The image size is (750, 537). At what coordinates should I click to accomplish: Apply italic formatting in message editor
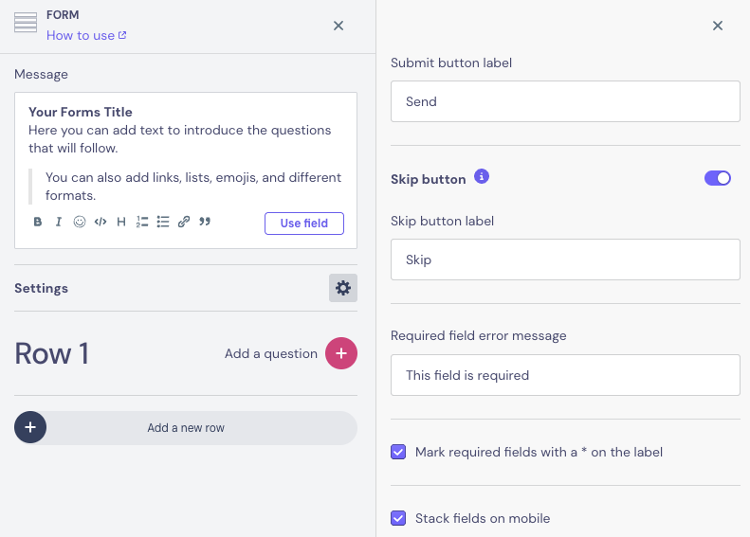pyautogui.click(x=58, y=223)
